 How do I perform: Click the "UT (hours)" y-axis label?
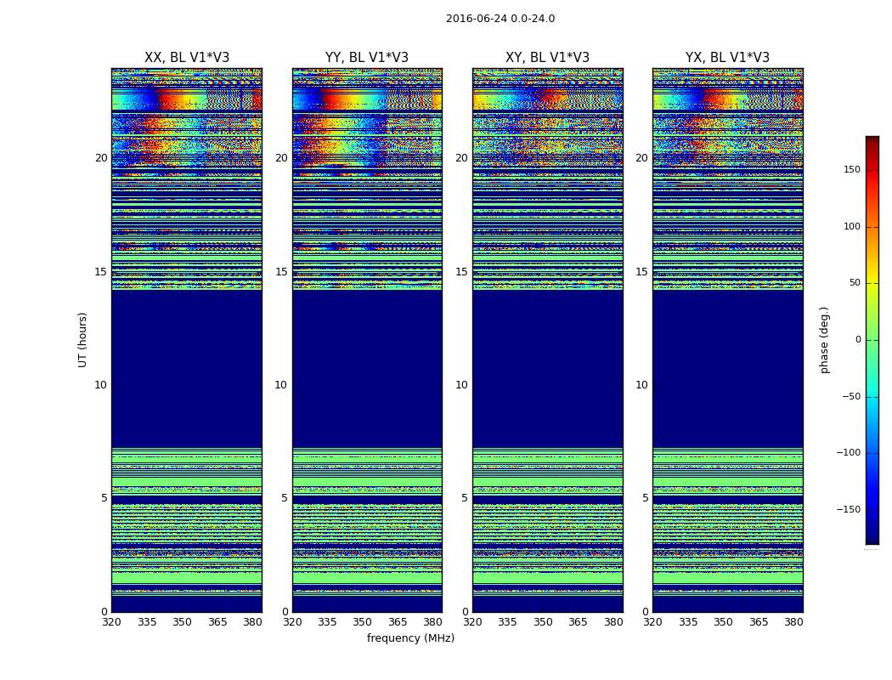tap(83, 339)
